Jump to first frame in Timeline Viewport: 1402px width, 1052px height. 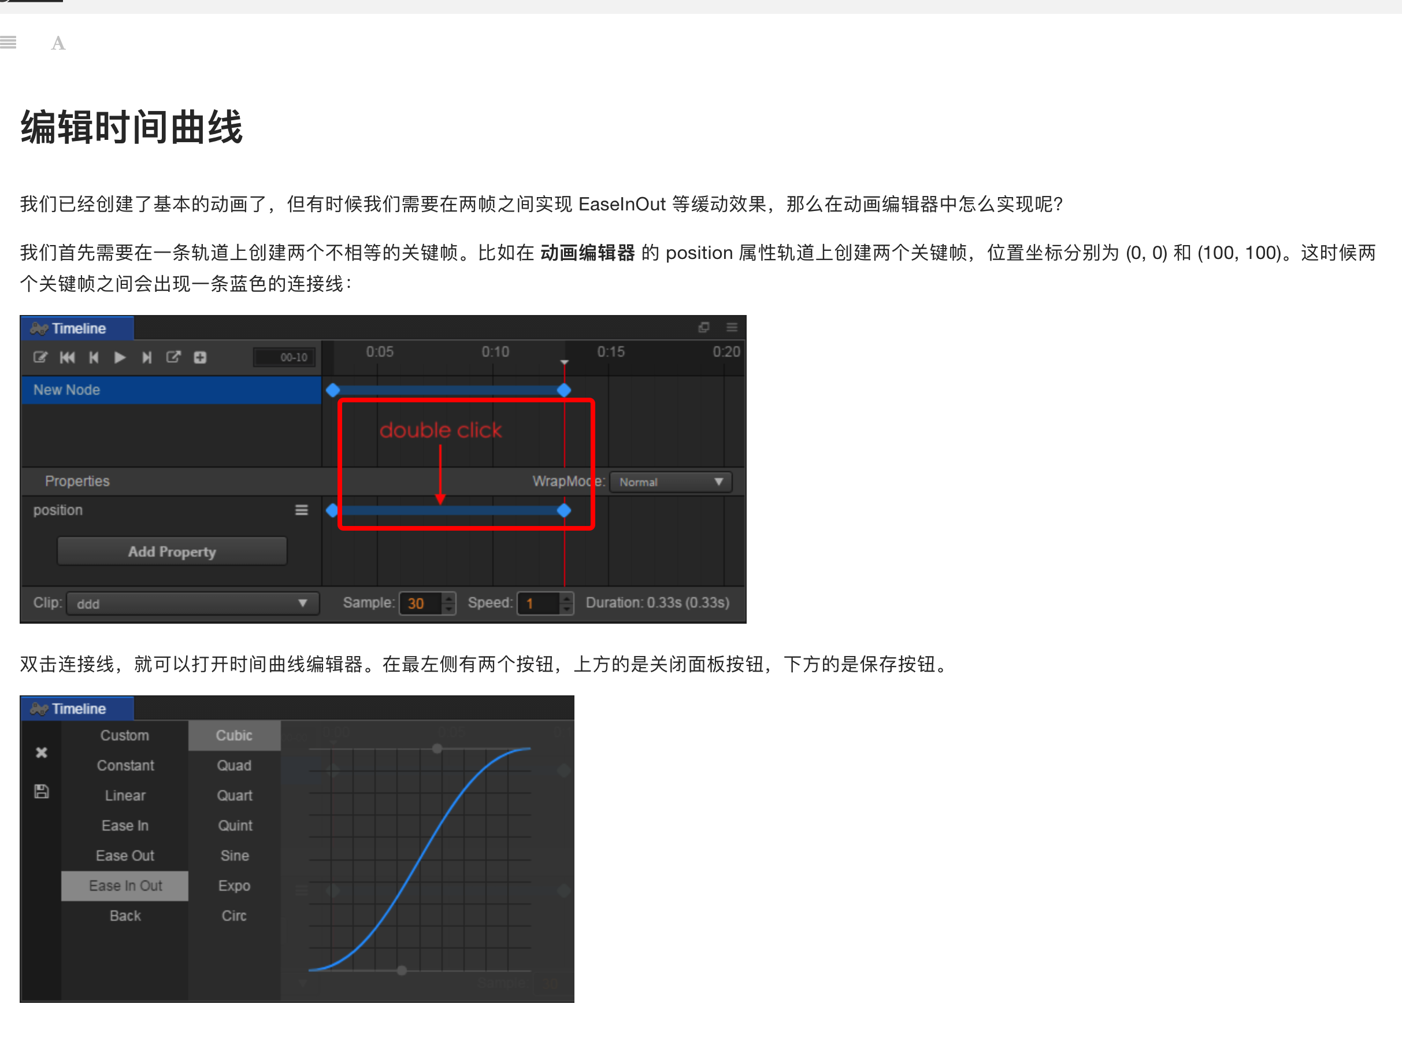coord(67,357)
